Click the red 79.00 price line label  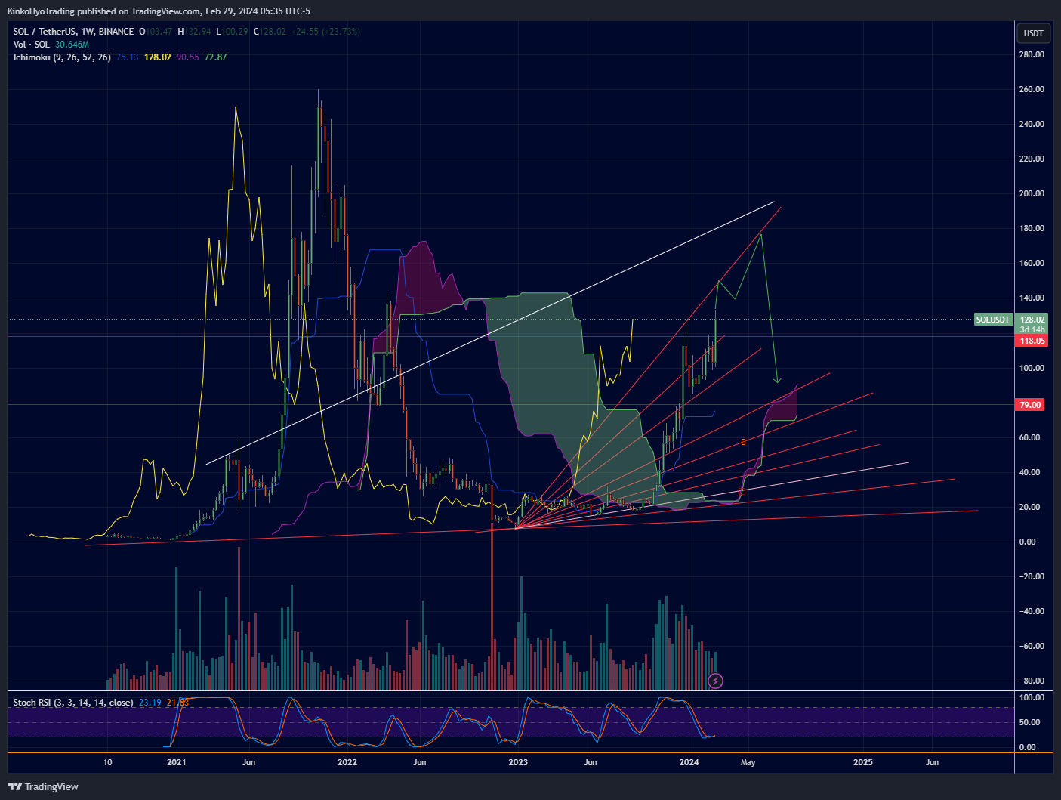1031,405
